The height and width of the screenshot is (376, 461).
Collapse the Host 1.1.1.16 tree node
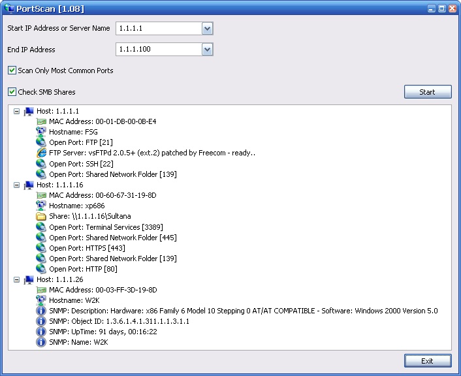(x=17, y=185)
